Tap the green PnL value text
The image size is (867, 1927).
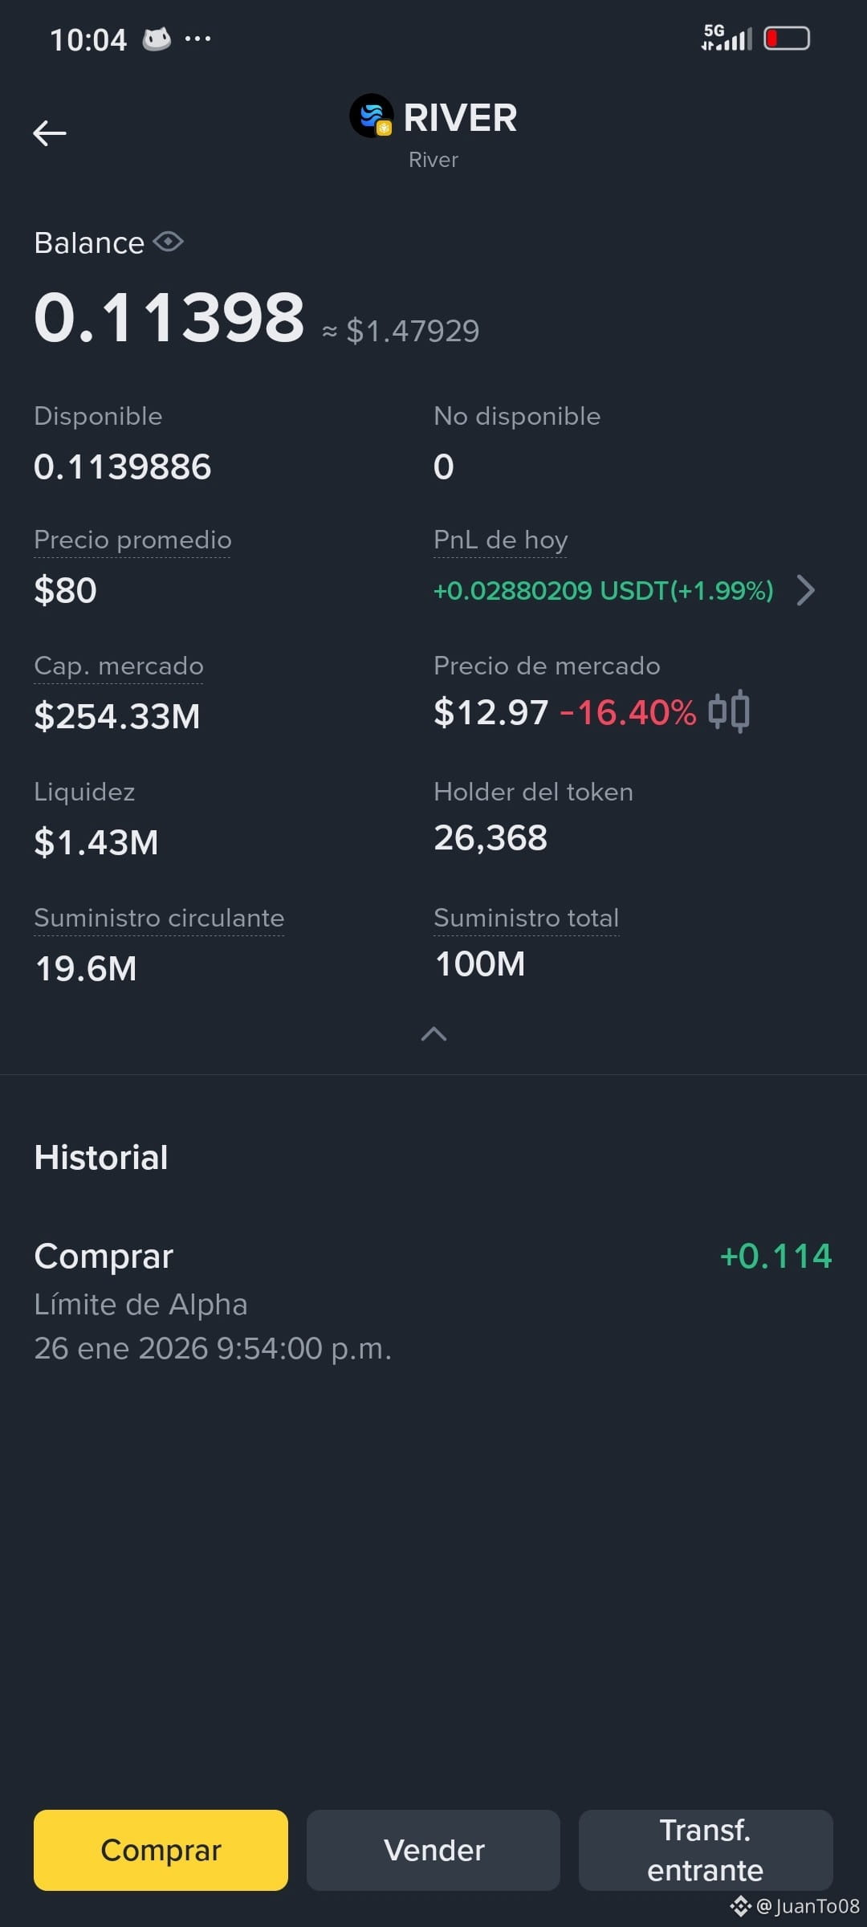pyautogui.click(x=604, y=590)
